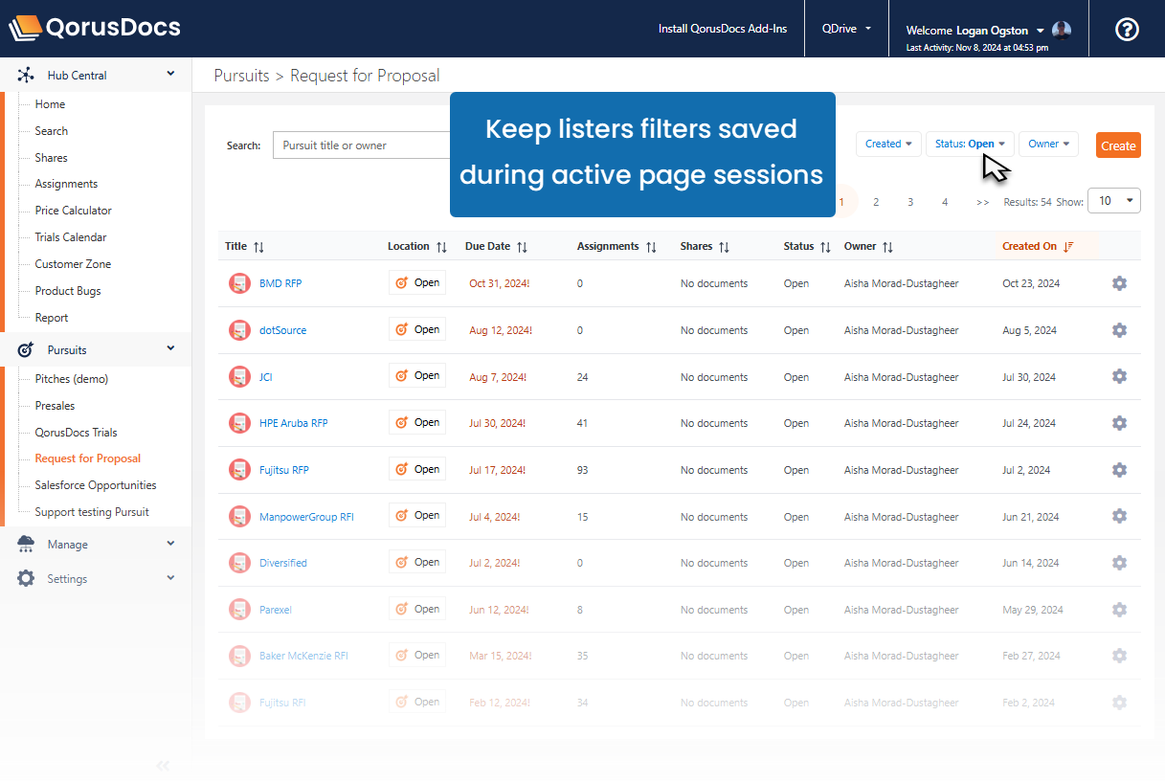Sort by Status column arrows

(x=825, y=247)
